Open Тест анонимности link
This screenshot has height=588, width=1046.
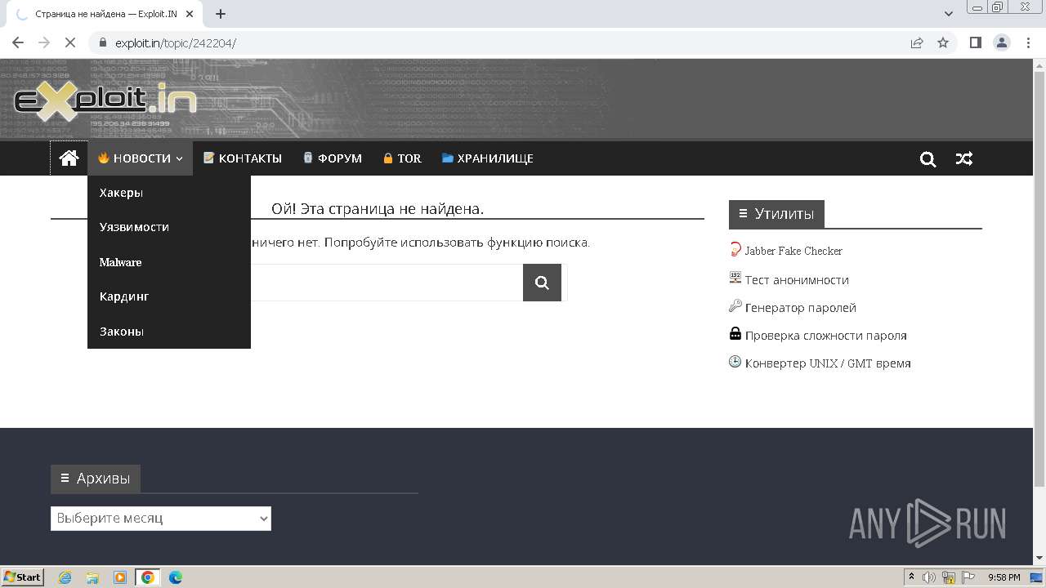coord(797,279)
